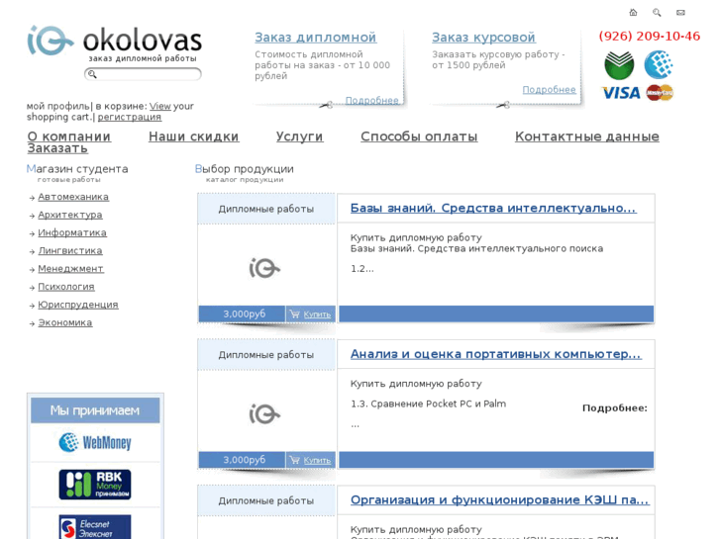Viewport: 720px width, 539px height.
Task: Select the Информатика category
Action: (x=72, y=232)
